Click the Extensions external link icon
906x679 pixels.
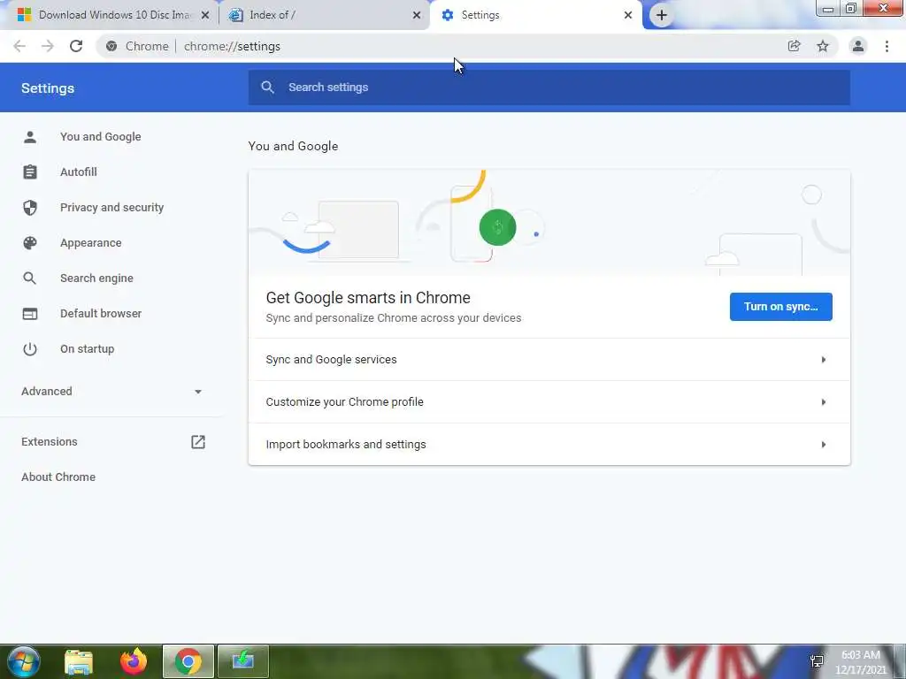pos(198,442)
